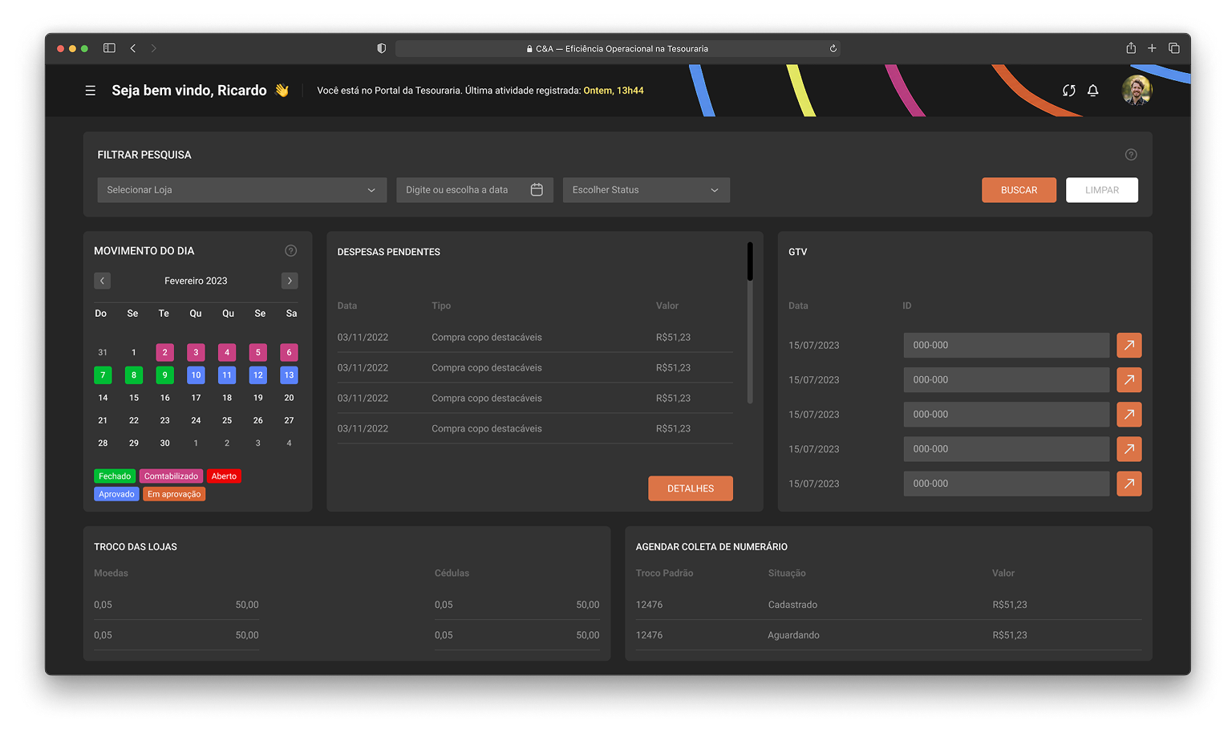This screenshot has height=733, width=1232.
Task: Click the Ontem, 13h44 activity text
Action: coord(614,91)
